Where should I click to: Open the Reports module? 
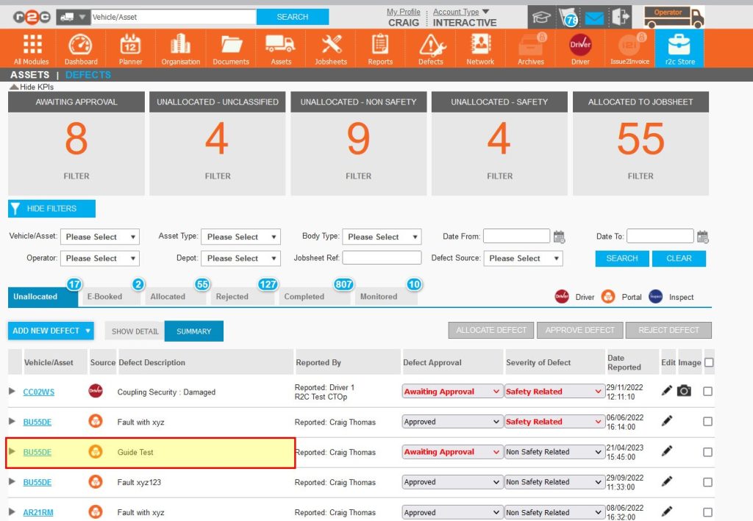pyautogui.click(x=380, y=48)
